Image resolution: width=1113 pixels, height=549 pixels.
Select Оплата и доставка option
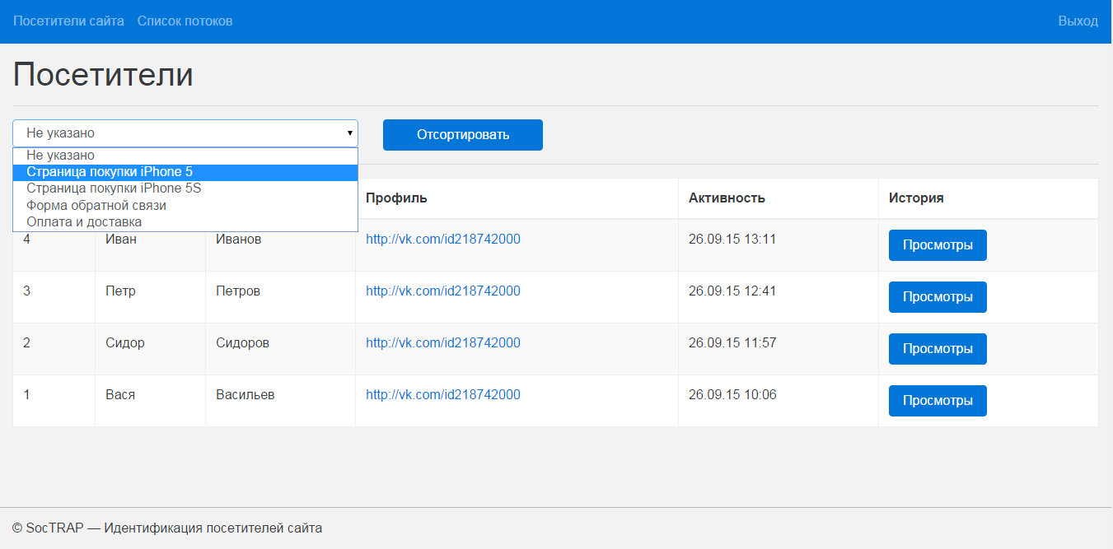point(84,222)
